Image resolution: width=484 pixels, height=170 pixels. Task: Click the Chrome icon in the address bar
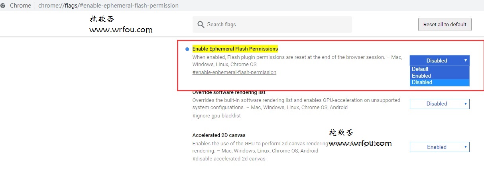(3, 6)
